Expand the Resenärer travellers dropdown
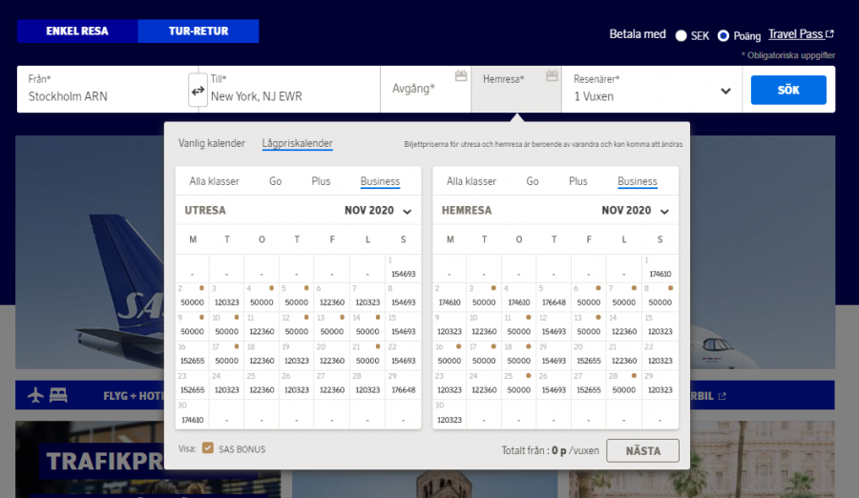This screenshot has width=859, height=498. click(725, 91)
